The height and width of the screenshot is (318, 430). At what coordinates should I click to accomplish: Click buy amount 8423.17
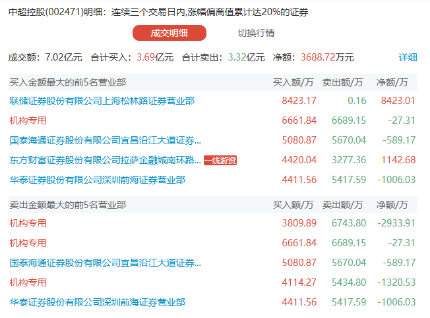[299, 101]
